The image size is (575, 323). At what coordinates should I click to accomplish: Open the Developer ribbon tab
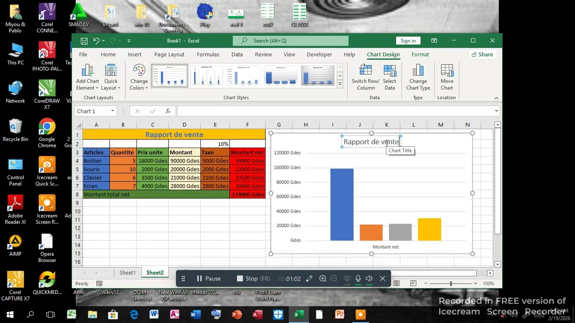click(319, 54)
